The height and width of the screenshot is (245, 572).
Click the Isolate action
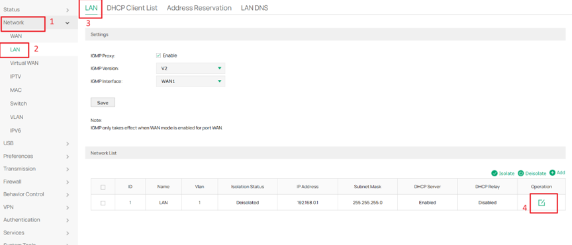point(502,173)
